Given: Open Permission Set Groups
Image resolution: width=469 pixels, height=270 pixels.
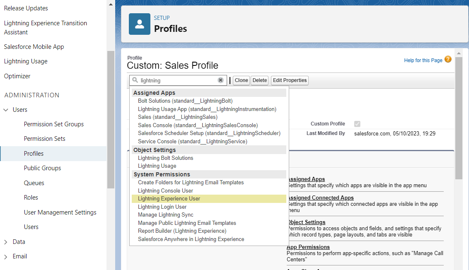Looking at the screenshot, I should click(54, 124).
